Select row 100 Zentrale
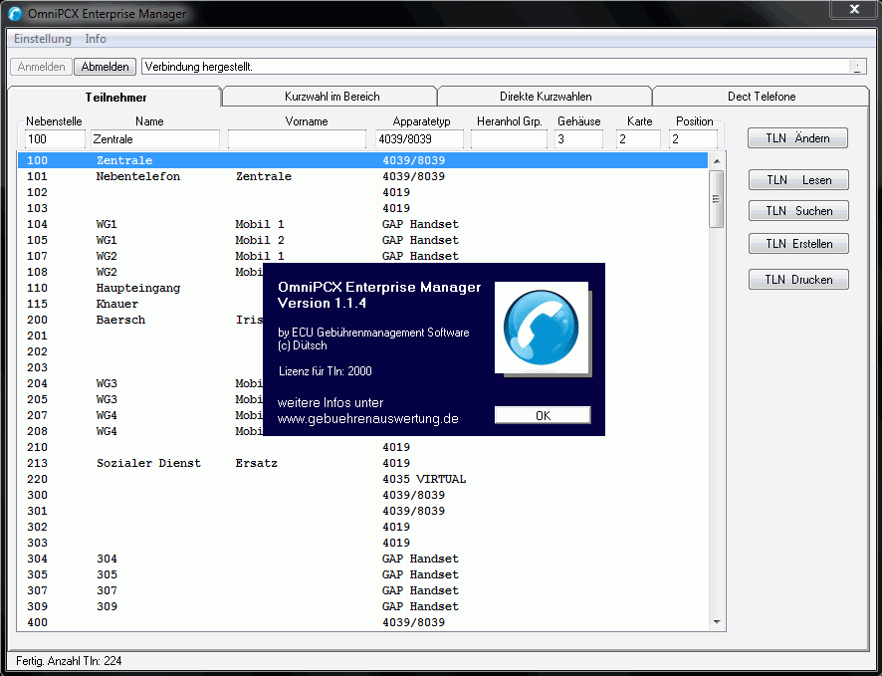 click(x=362, y=160)
